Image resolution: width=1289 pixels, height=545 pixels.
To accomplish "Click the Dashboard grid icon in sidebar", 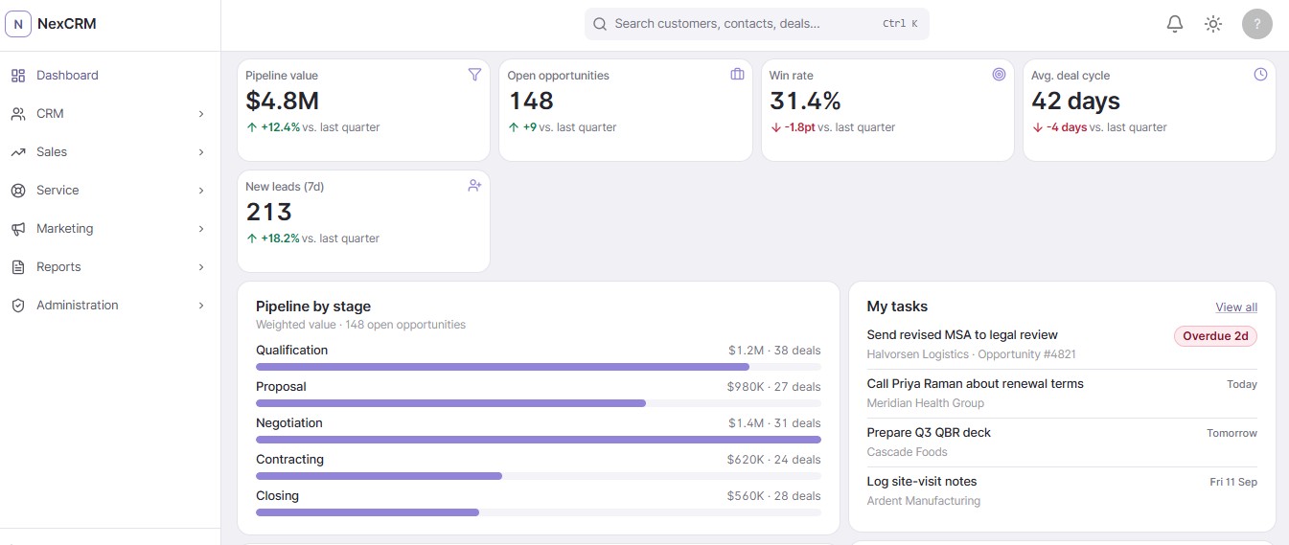I will [18, 76].
